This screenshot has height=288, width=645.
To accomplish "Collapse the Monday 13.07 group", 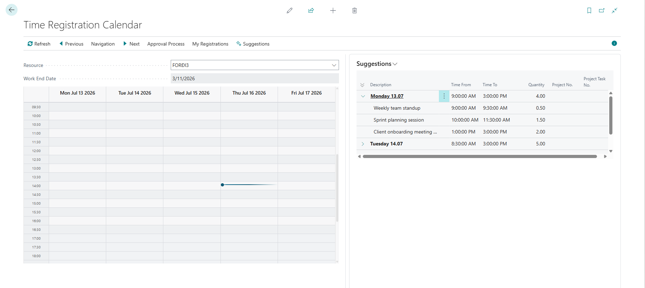I will 363,96.
